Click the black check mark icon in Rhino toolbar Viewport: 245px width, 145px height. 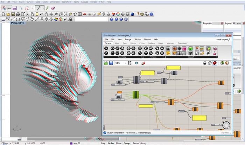[65, 19]
